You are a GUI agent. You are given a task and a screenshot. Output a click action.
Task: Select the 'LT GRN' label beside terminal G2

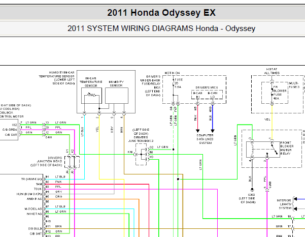click(x=162, y=147)
